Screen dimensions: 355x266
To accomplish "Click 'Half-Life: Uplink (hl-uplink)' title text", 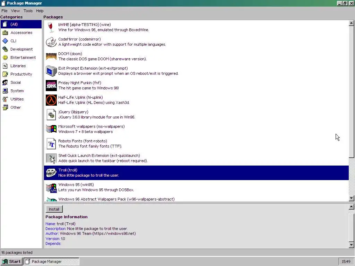I will click(80, 97).
